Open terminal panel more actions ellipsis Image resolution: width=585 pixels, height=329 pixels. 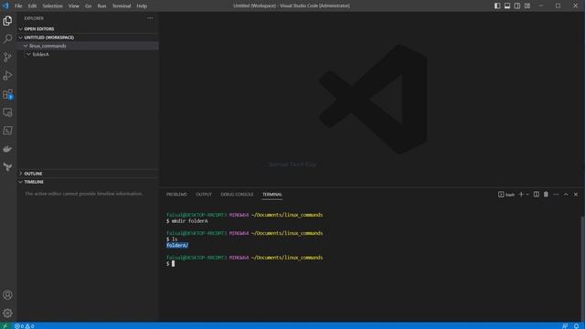[x=556, y=195]
